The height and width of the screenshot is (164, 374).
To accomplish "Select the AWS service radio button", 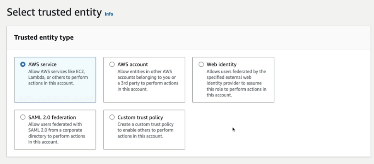I will pos(23,64).
